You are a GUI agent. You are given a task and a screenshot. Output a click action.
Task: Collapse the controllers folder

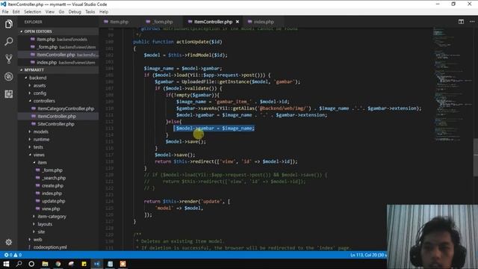point(44,101)
